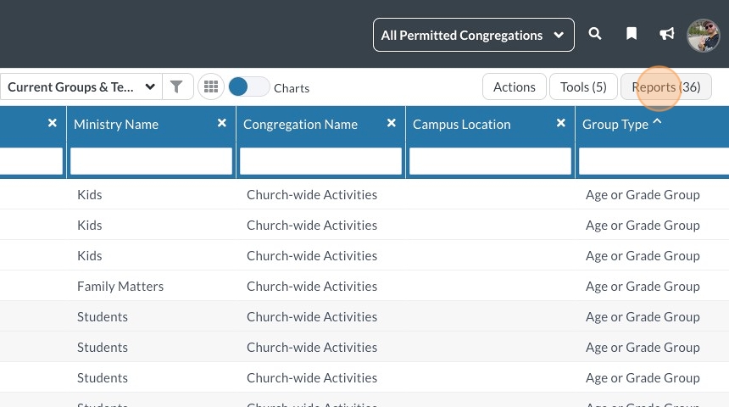Sort by the Group Type column
This screenshot has height=407, width=729.
click(x=615, y=124)
